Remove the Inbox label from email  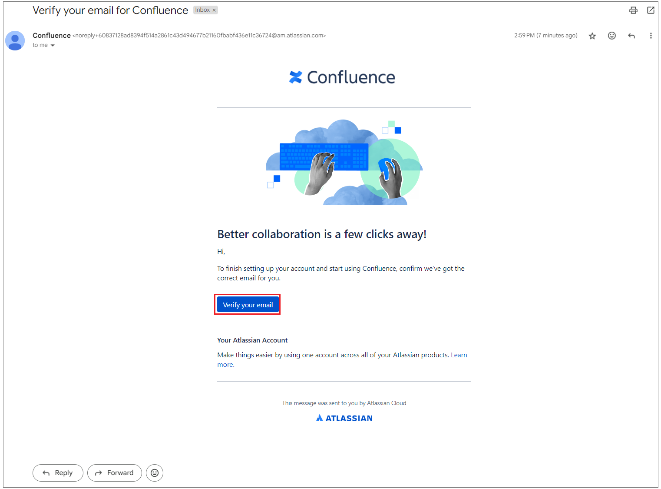point(214,10)
